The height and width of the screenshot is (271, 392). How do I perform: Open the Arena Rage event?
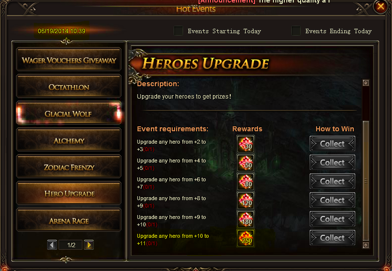coord(69,220)
